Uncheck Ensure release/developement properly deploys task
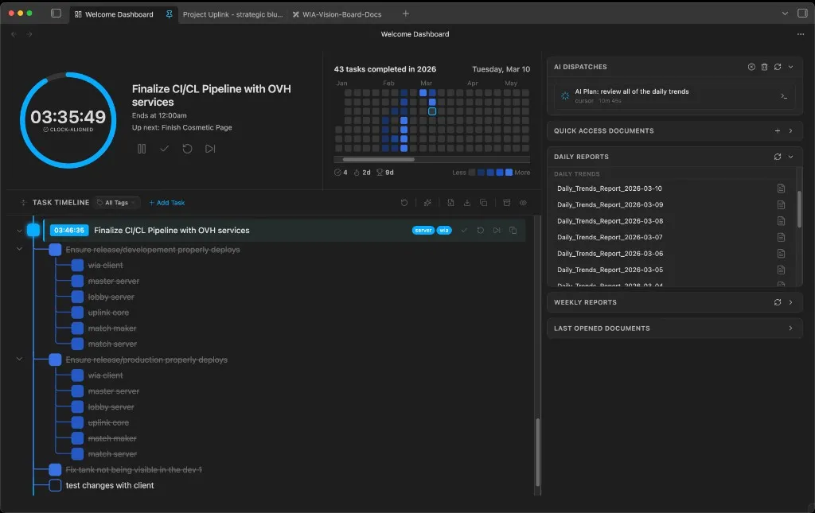 [55, 250]
